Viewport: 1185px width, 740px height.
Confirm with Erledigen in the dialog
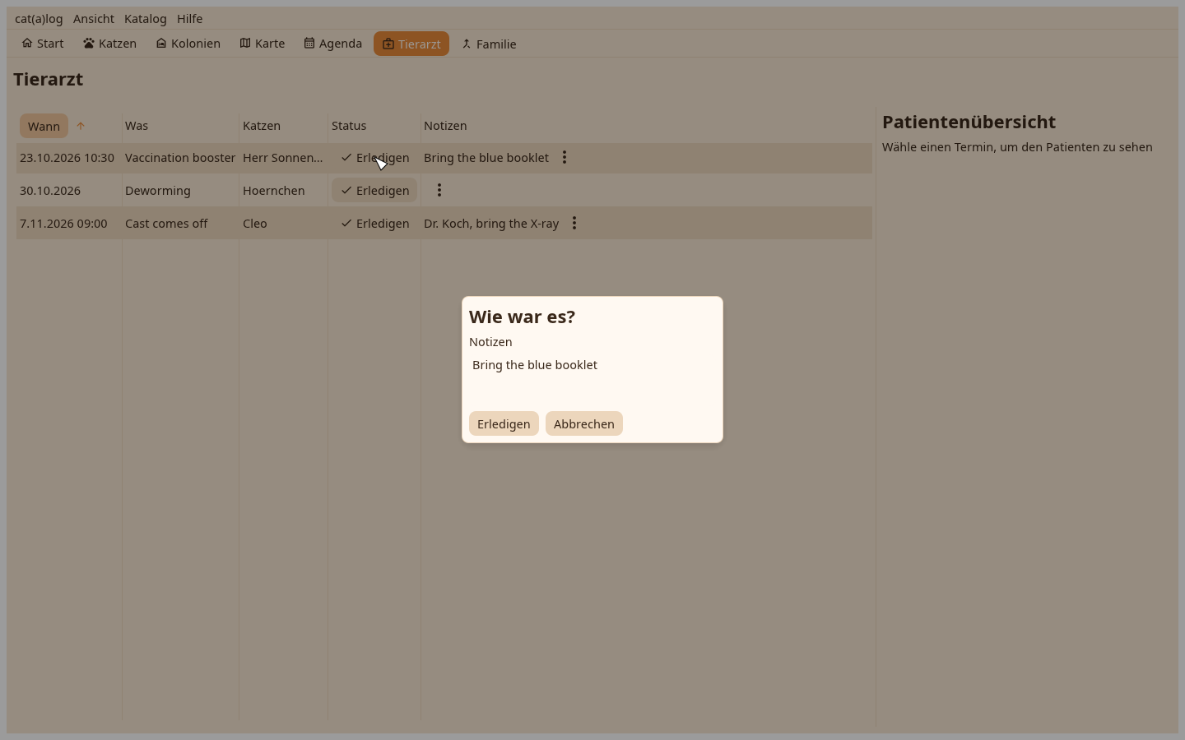click(504, 423)
